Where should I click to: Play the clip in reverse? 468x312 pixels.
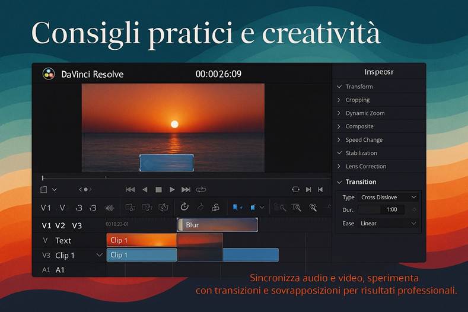tap(145, 190)
